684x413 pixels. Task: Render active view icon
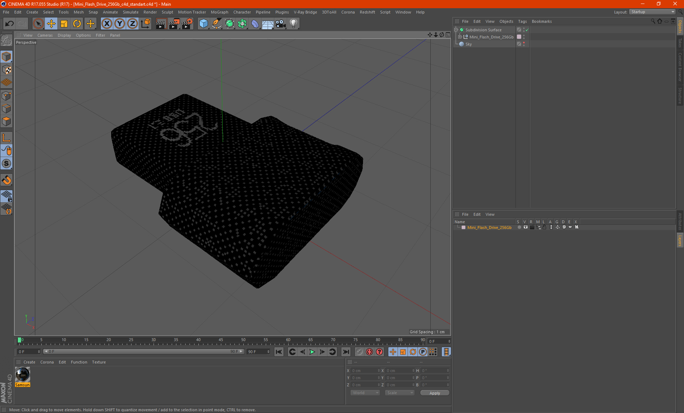pyautogui.click(x=161, y=24)
